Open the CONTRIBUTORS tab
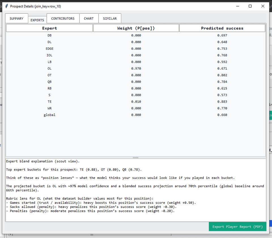Screen dimensions: 272x238 click(63, 18)
